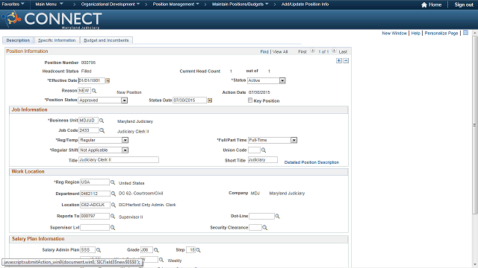Click the Reason lookup magnifier icon
This screenshot has width=478, height=268.
(94, 91)
